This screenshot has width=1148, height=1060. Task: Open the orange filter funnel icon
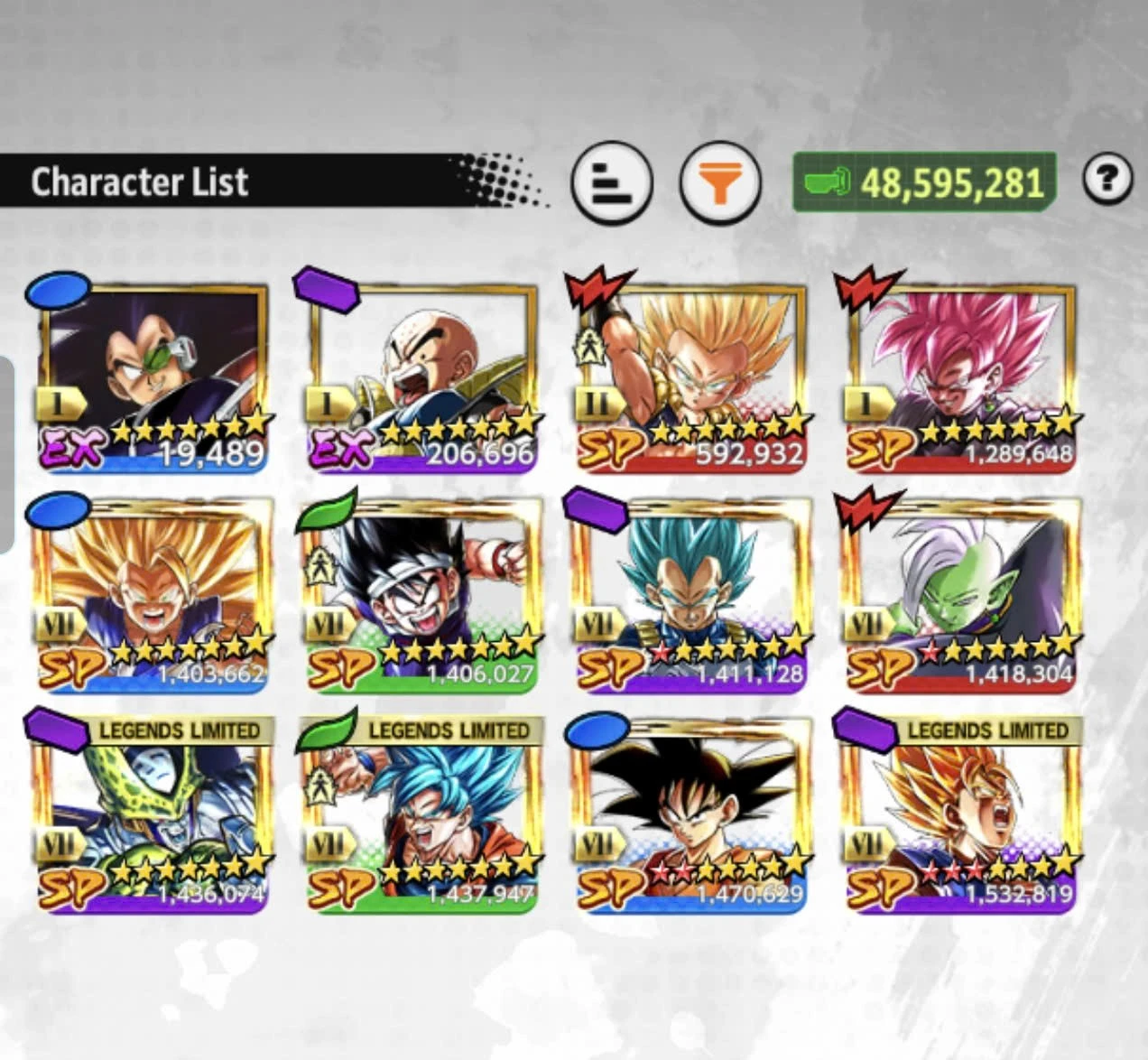[x=719, y=183]
